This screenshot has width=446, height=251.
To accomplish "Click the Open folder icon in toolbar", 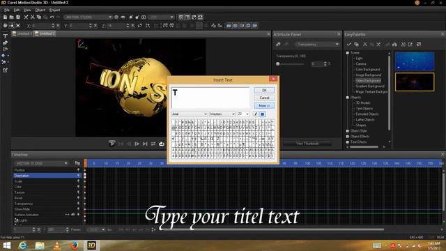I will click(11, 17).
